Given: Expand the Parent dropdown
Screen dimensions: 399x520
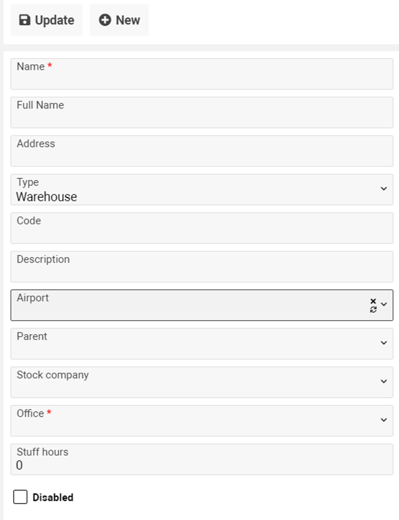Looking at the screenshot, I should click(384, 343).
